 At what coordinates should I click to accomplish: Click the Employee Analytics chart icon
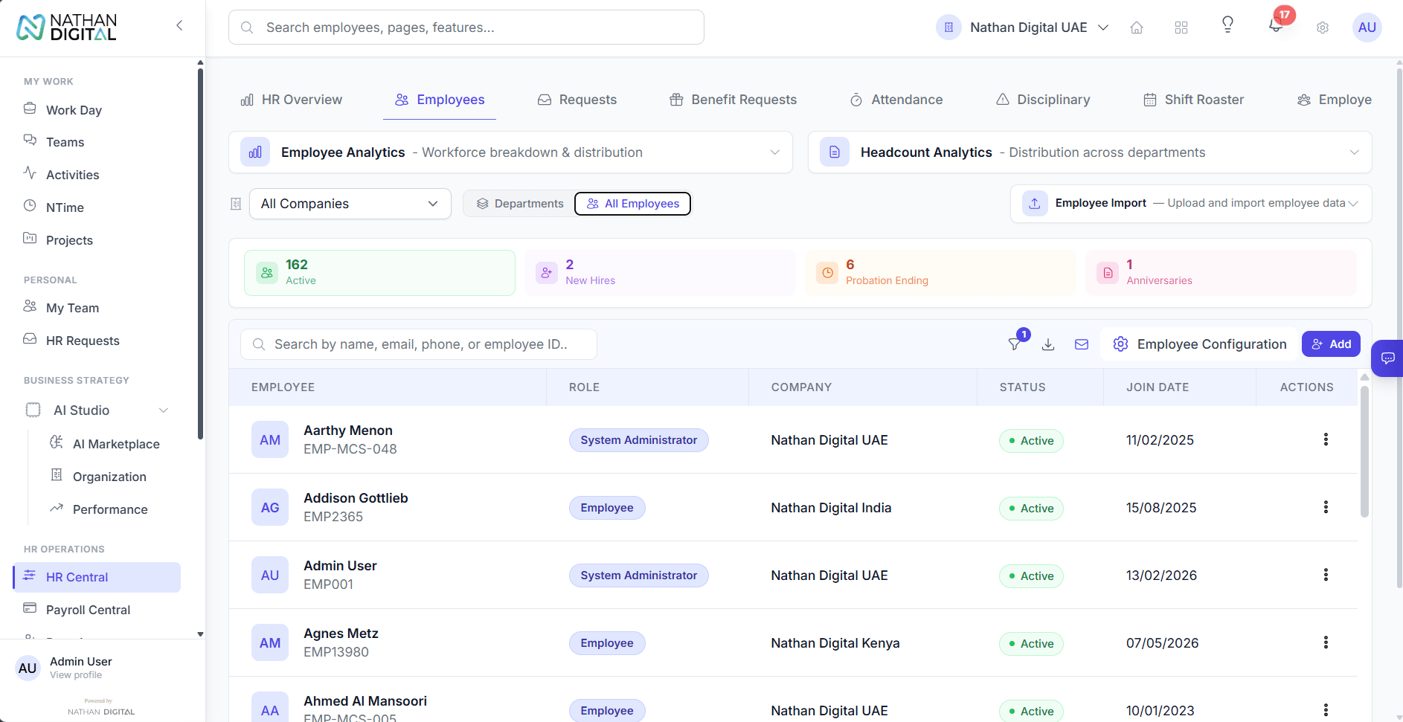coord(255,152)
